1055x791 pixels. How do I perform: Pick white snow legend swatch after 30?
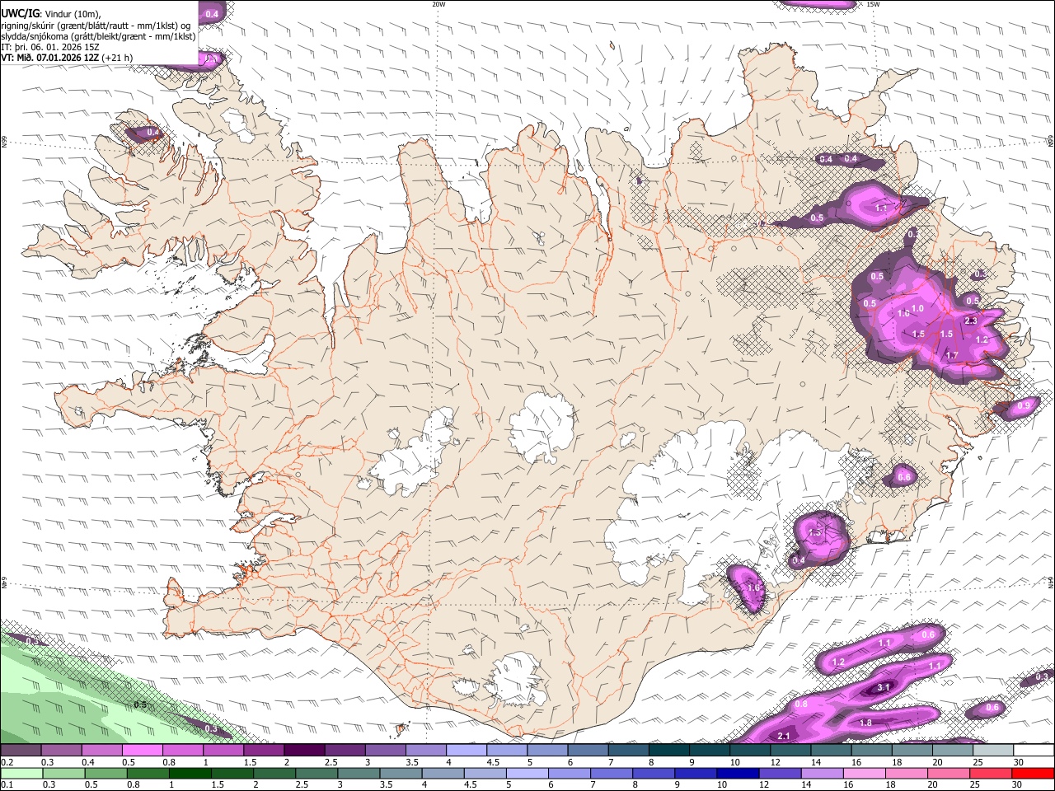[x=1034, y=750]
